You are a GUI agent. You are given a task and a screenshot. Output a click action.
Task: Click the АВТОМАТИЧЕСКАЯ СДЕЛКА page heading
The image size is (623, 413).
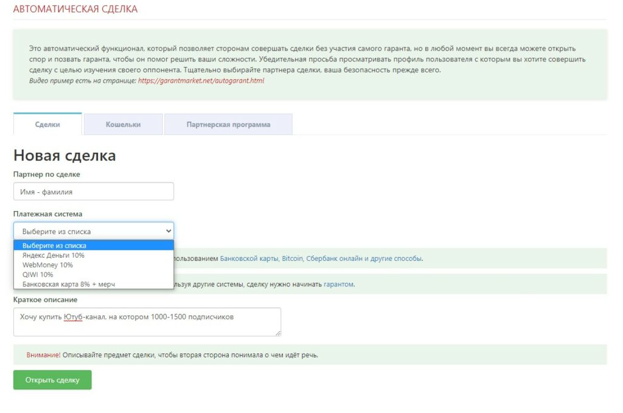[75, 9]
